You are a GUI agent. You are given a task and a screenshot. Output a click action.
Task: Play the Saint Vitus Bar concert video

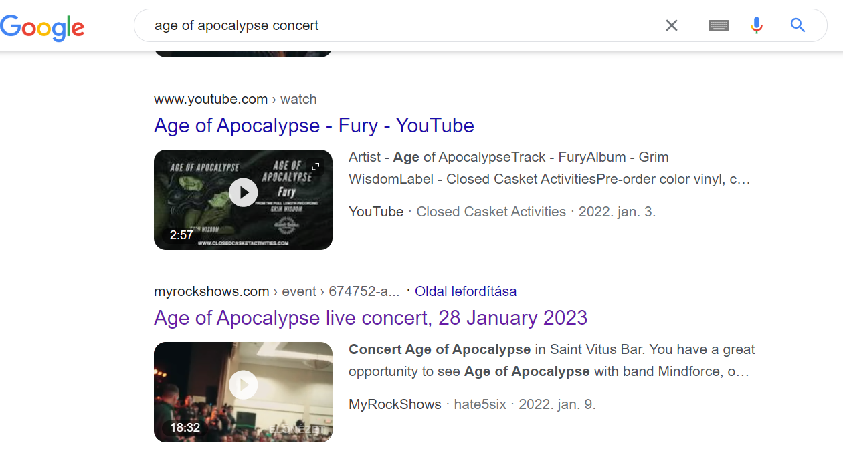[x=243, y=385]
